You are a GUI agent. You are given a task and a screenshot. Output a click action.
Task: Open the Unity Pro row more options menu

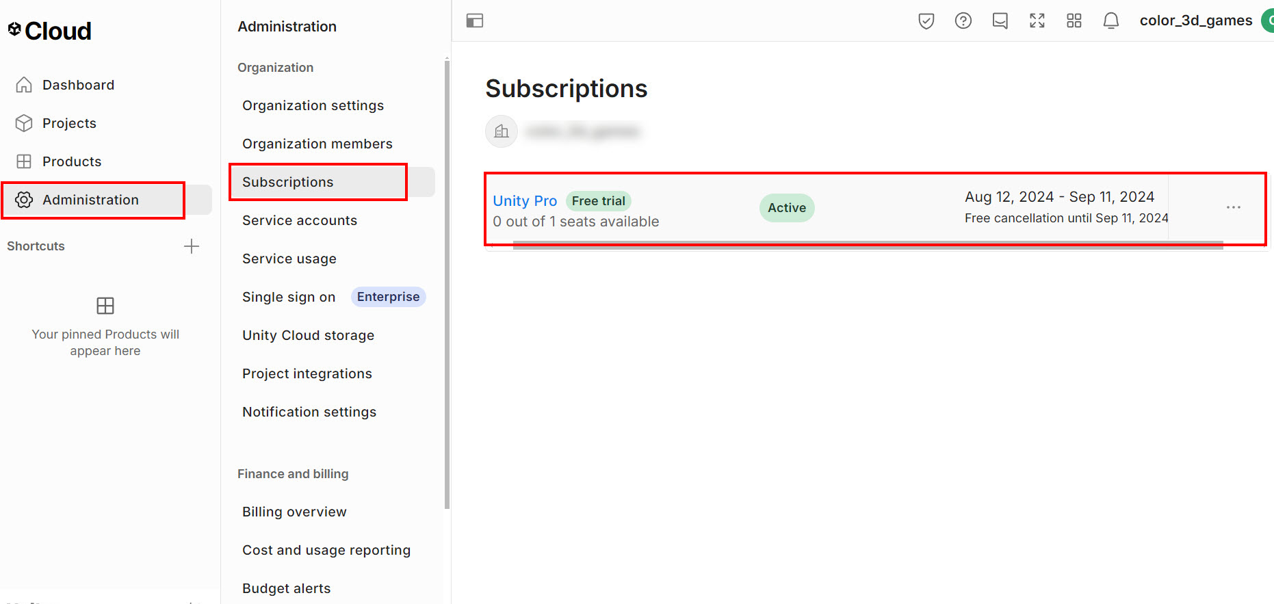click(1234, 207)
